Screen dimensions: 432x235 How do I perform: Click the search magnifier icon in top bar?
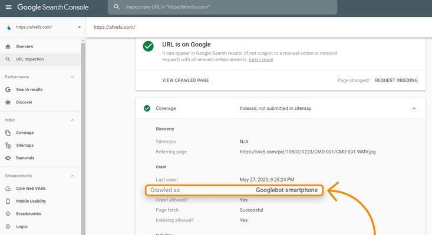[x=117, y=7]
